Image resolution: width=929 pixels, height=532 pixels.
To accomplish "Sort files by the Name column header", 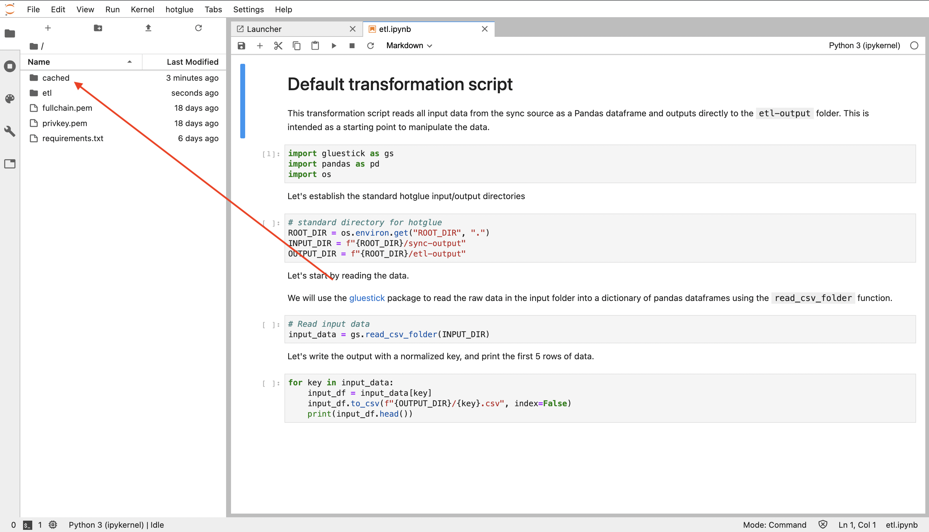I will 39,62.
